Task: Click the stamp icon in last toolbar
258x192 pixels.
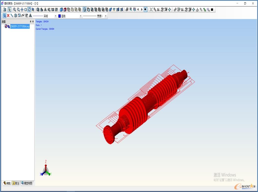Action: click(x=197, y=10)
